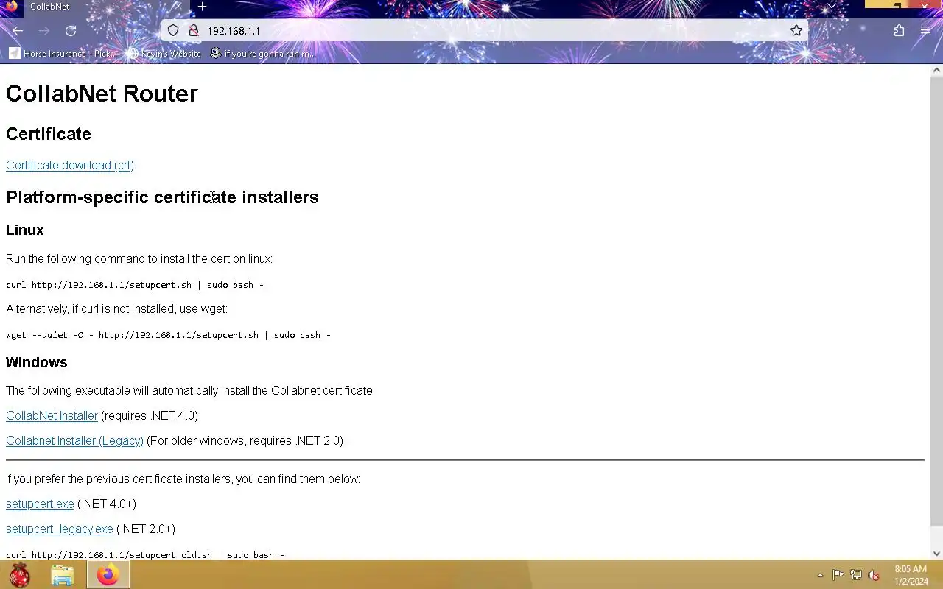Click the curl setupcert_old.sh command line
This screenshot has width=943, height=589.
pyautogui.click(x=145, y=554)
